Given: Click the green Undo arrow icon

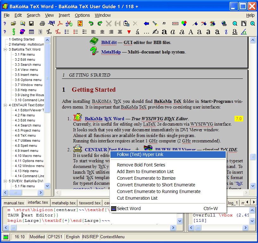Looking at the screenshot, I should pos(91,23).
